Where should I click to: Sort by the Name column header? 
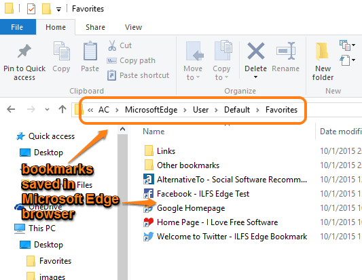(153, 132)
